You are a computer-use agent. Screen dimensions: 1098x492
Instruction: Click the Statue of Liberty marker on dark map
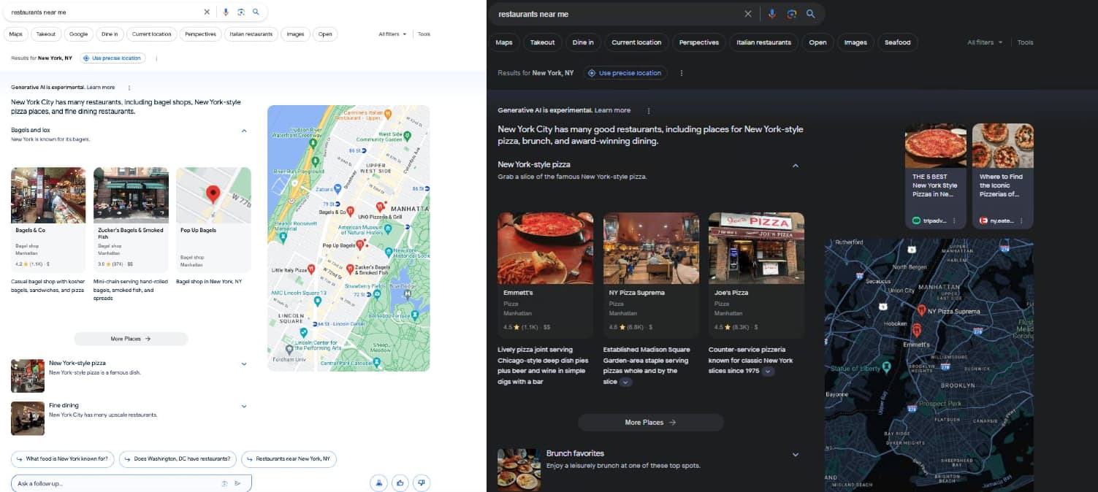coord(886,368)
